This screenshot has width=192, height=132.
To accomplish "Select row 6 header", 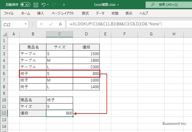I will click(4, 74).
